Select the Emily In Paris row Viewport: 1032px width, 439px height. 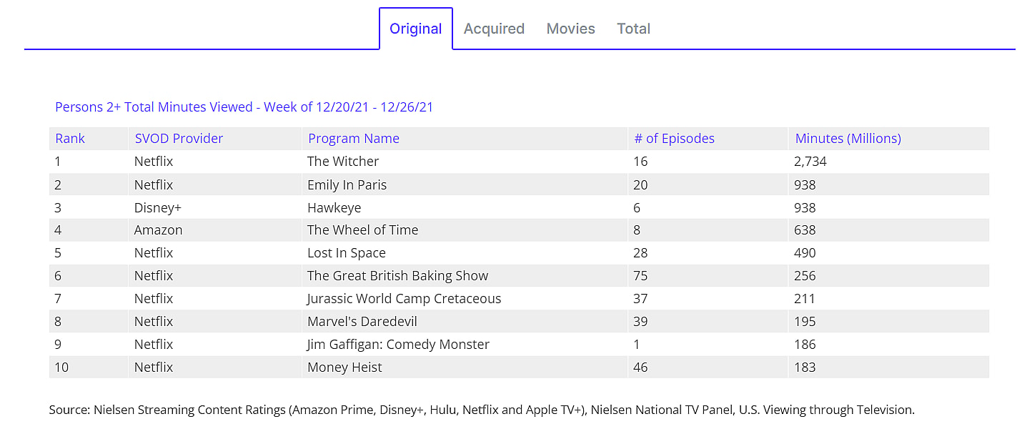coord(347,184)
